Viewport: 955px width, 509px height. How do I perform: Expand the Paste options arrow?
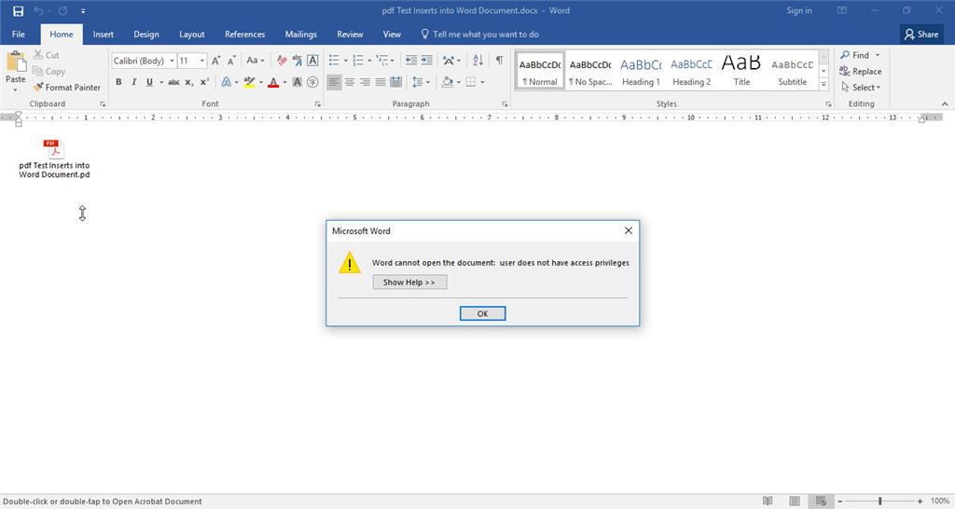pyautogui.click(x=15, y=90)
